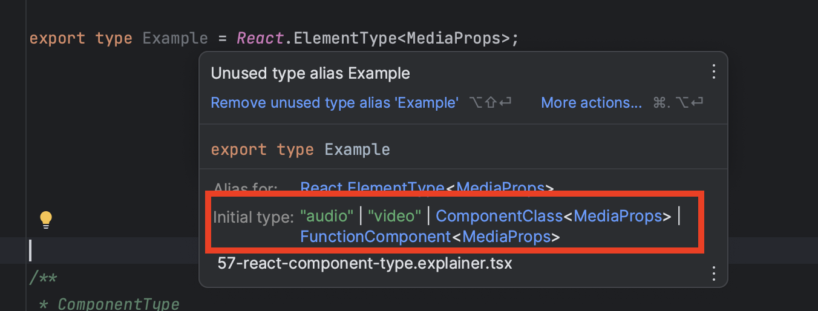The width and height of the screenshot is (818, 311).
Task: Click the "audio" string literal in the popup
Action: pyautogui.click(x=327, y=216)
